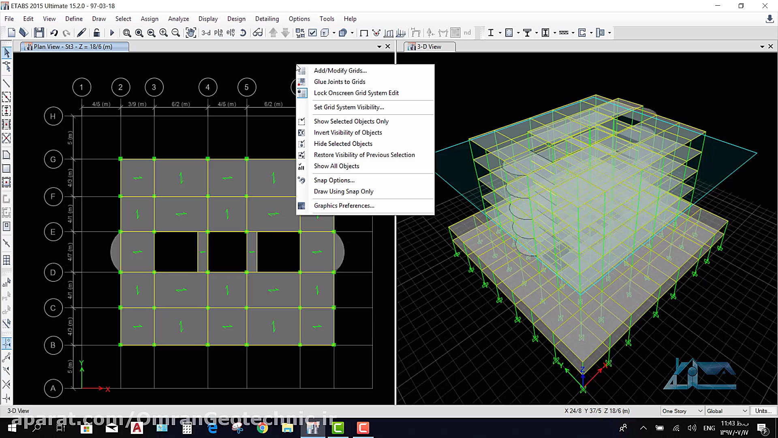This screenshot has width=778, height=438.
Task: Toggle Glue Joints to Grids
Action: 339,82
